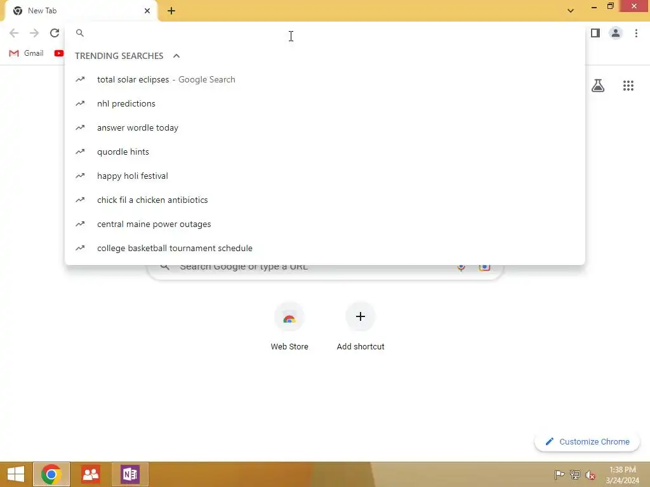650x487 pixels.
Task: Select suggestion happy holi festival
Action: [x=325, y=176]
